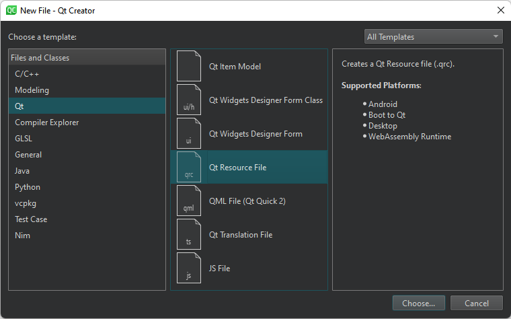Open the Test Case category

31,219
